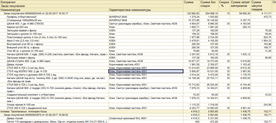This screenshot has height=123, width=276.
Task: Click the 'Характеристика номенклатуры' column header
Action: click(146, 10)
